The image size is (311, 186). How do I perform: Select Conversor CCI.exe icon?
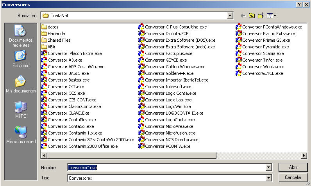click(44, 87)
